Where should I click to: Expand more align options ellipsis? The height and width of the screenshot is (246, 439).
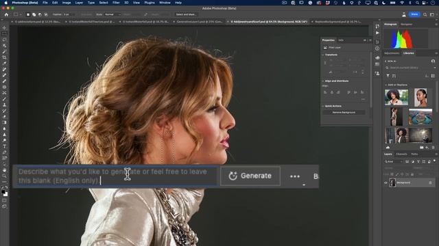(363, 99)
